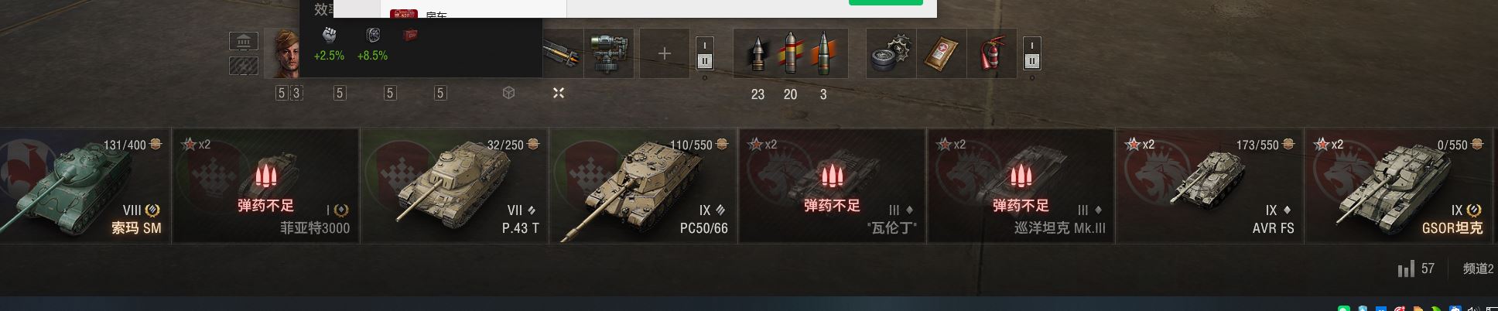Click the cube icon below equipment
The width and height of the screenshot is (1498, 311).
click(x=508, y=93)
